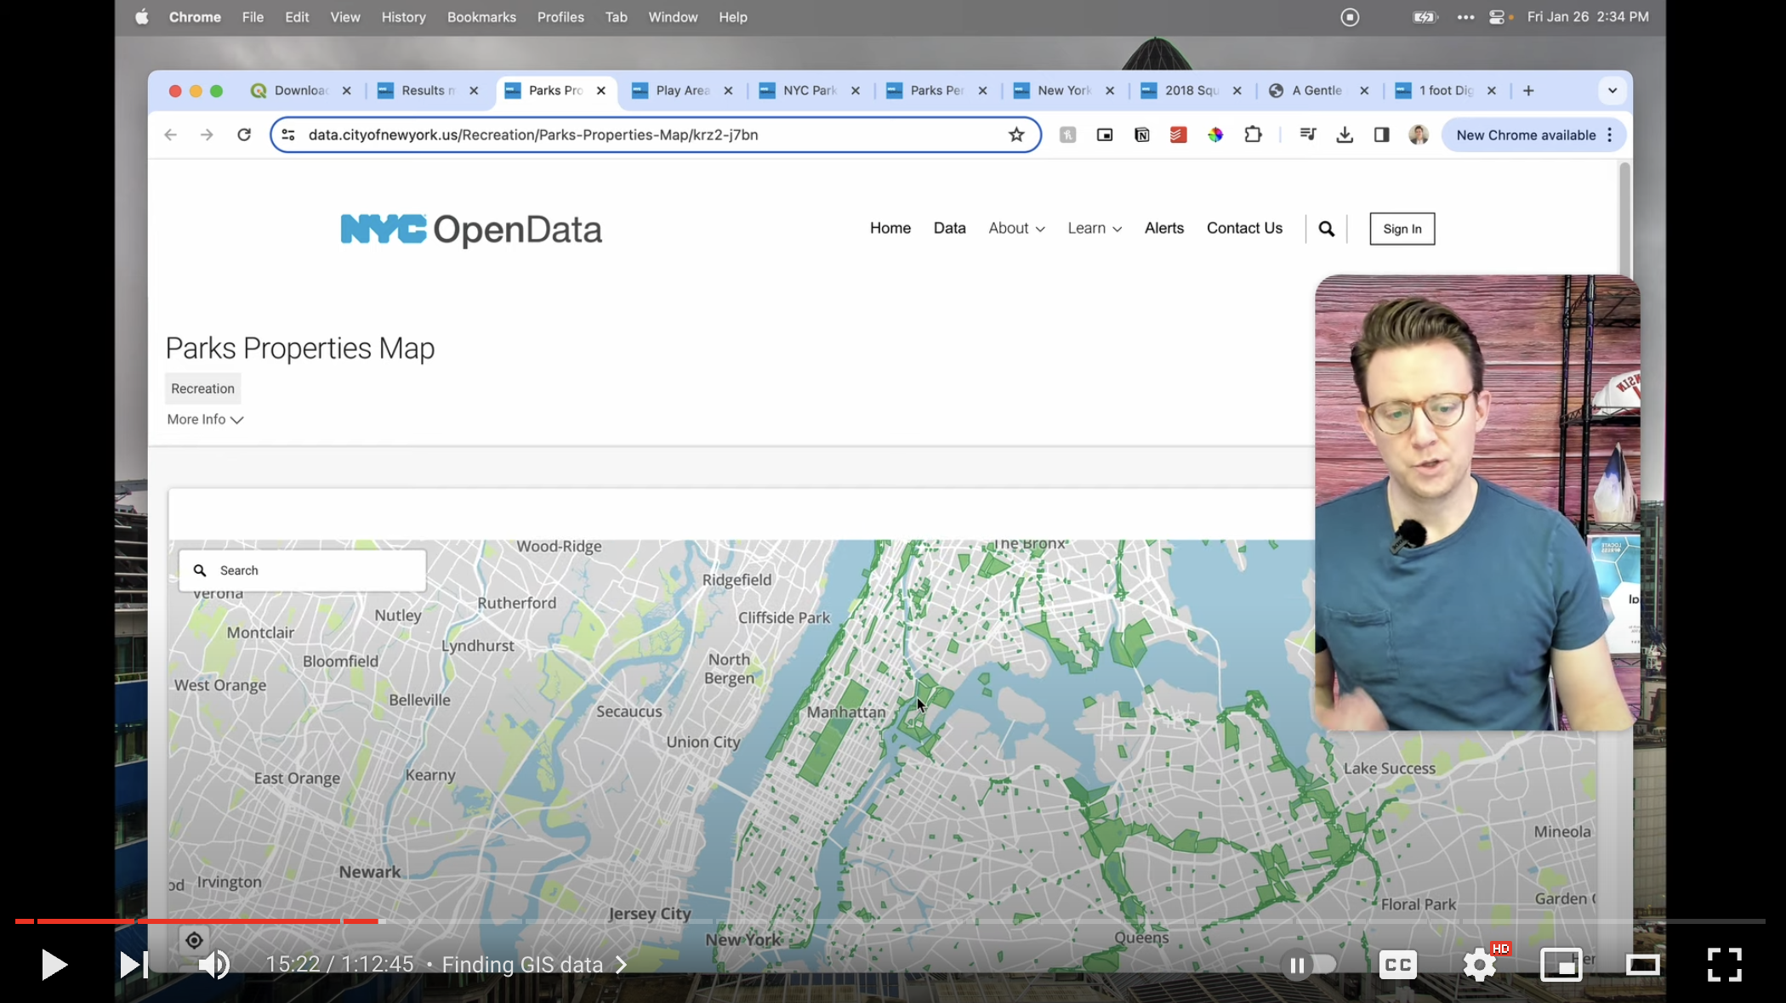Open Chrome downloads icon
The image size is (1786, 1003).
tap(1345, 134)
